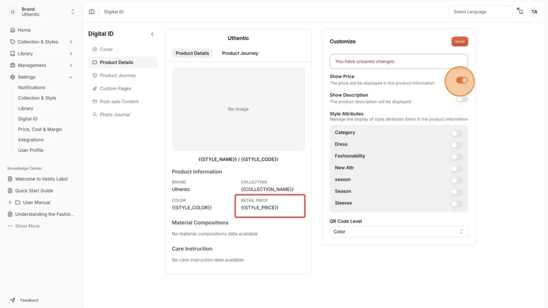This screenshot has width=548, height=308.
Task: Toggle the capitalized Season attribute switch
Action: 457,192
